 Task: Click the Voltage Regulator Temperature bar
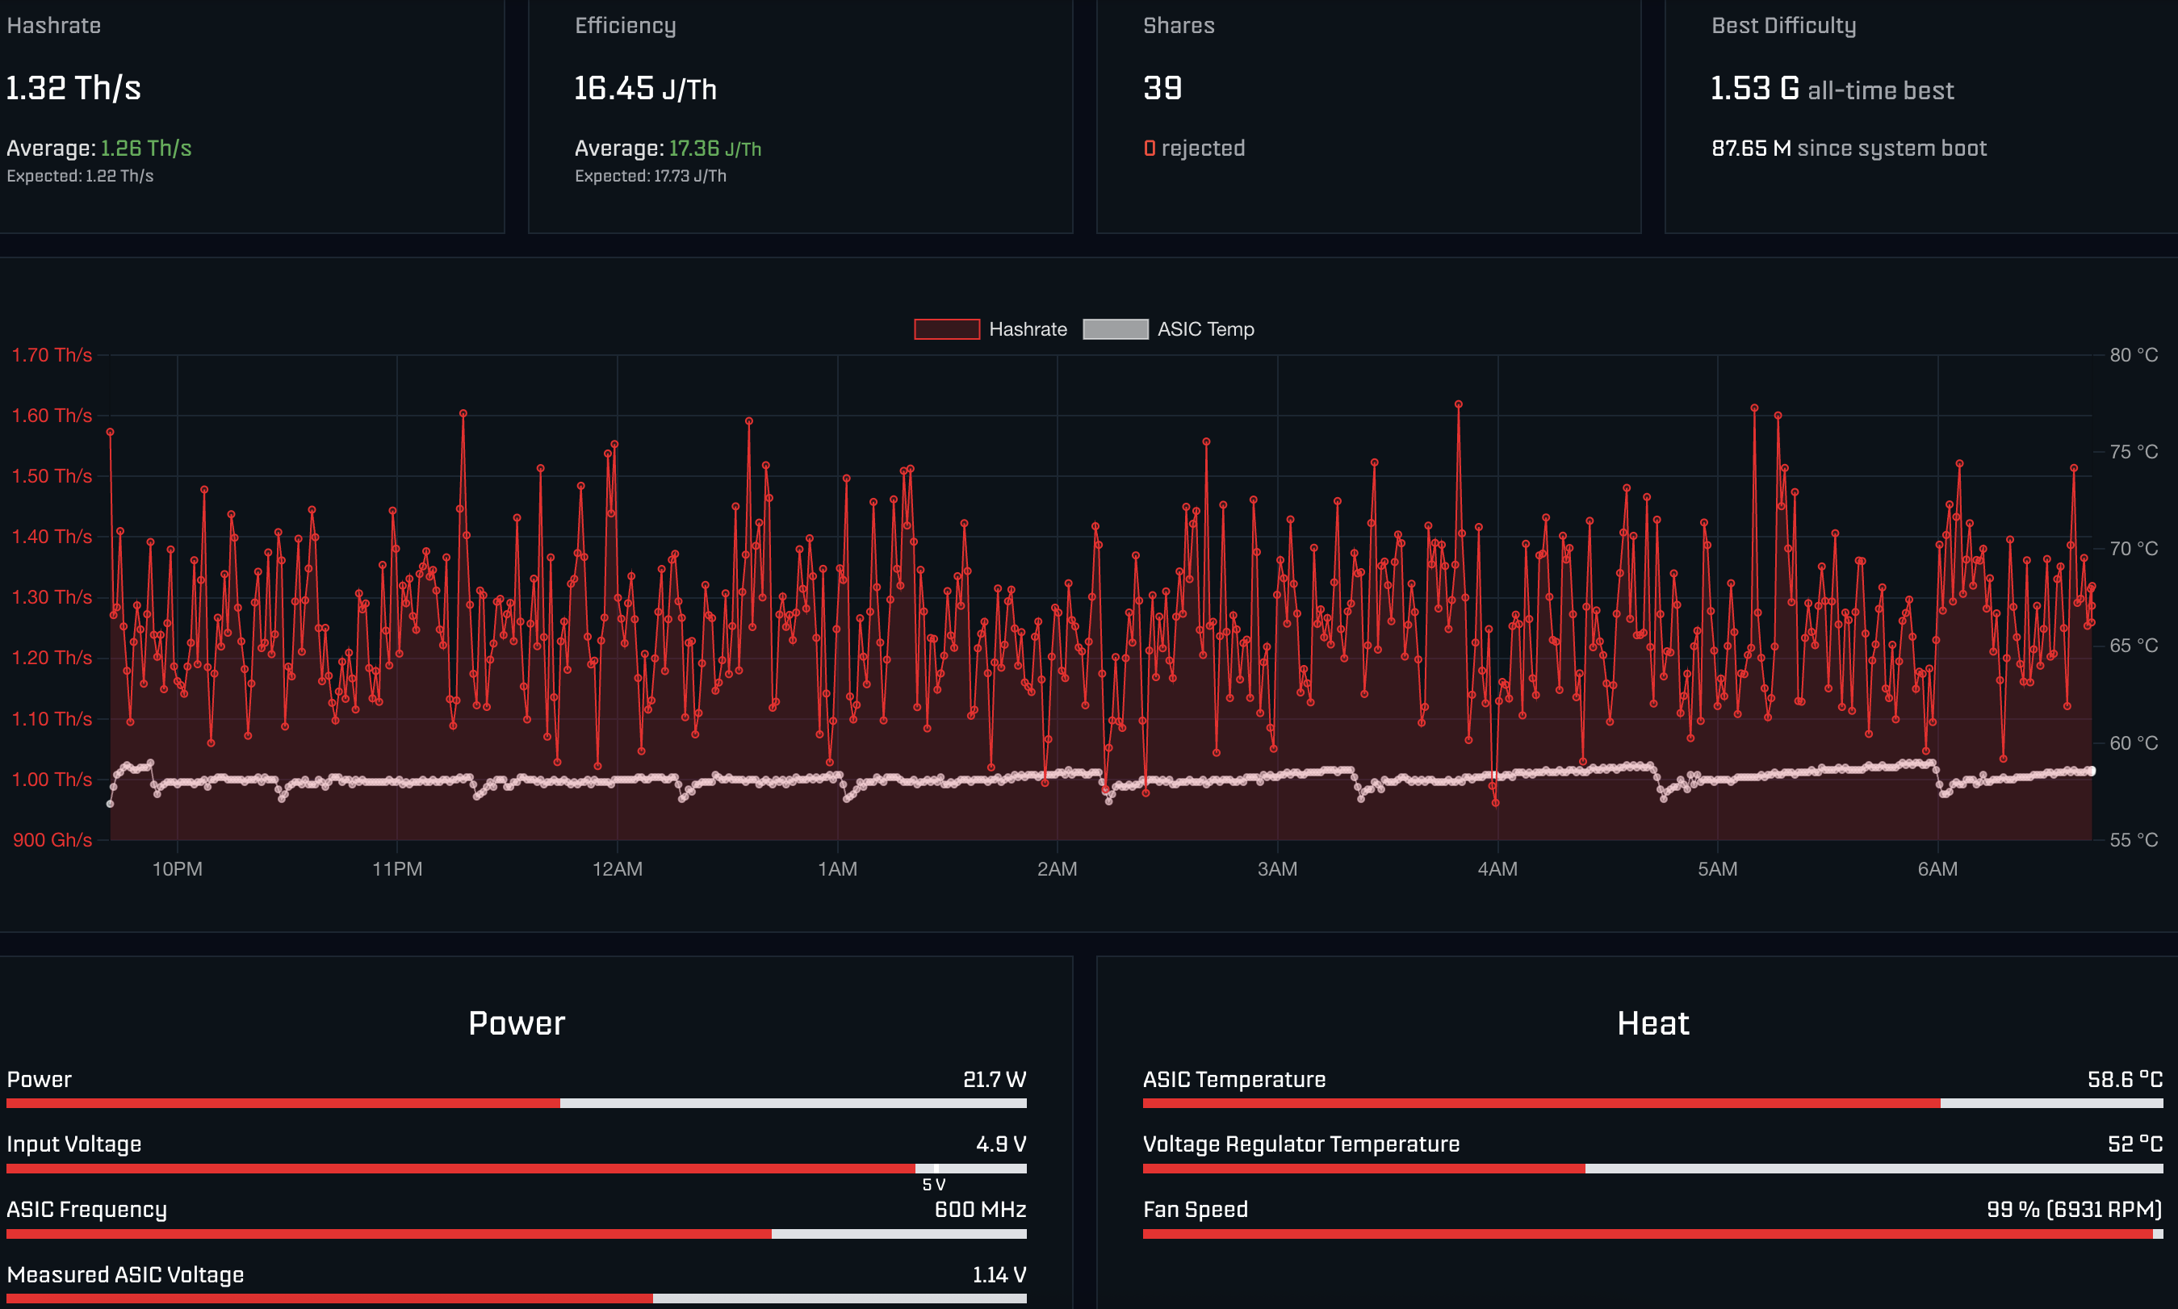point(1652,1169)
